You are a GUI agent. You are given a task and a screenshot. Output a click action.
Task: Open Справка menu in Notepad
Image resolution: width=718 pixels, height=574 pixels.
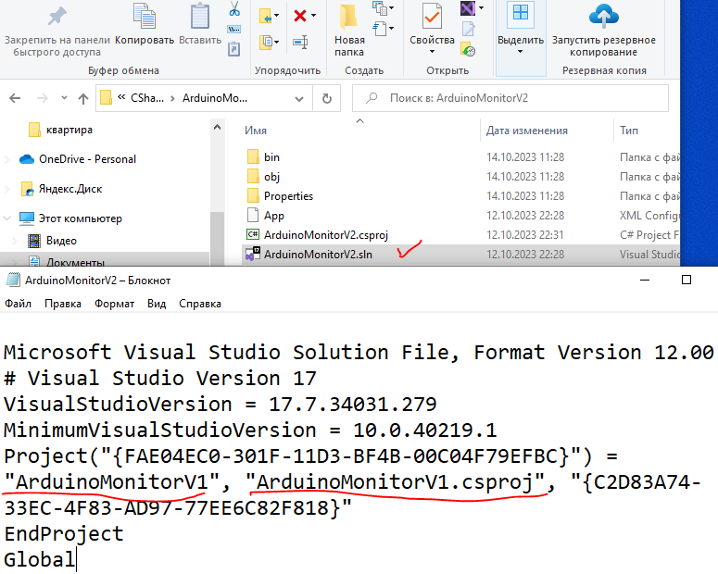(200, 304)
